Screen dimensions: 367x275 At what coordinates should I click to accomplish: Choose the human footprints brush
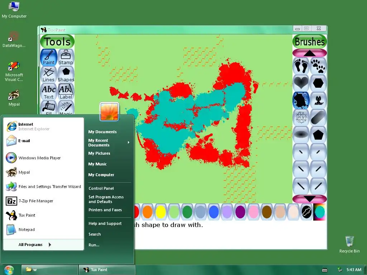click(x=301, y=66)
